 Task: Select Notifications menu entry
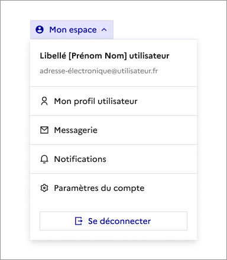click(80, 159)
